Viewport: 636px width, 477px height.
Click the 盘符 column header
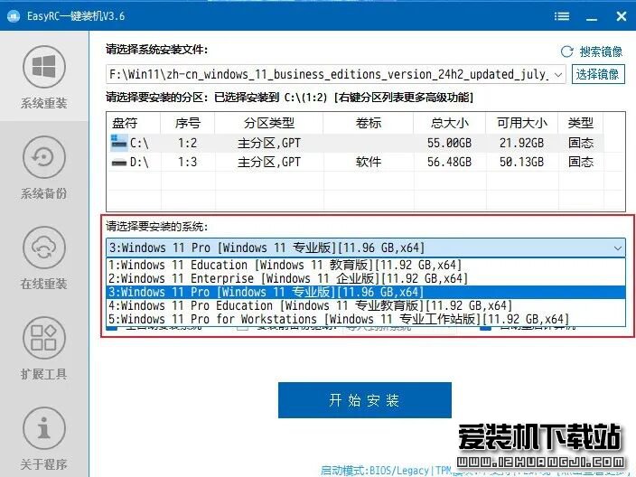click(134, 123)
